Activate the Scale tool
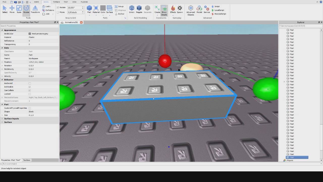Viewport: 323px width, 182px height. click(x=19, y=9)
